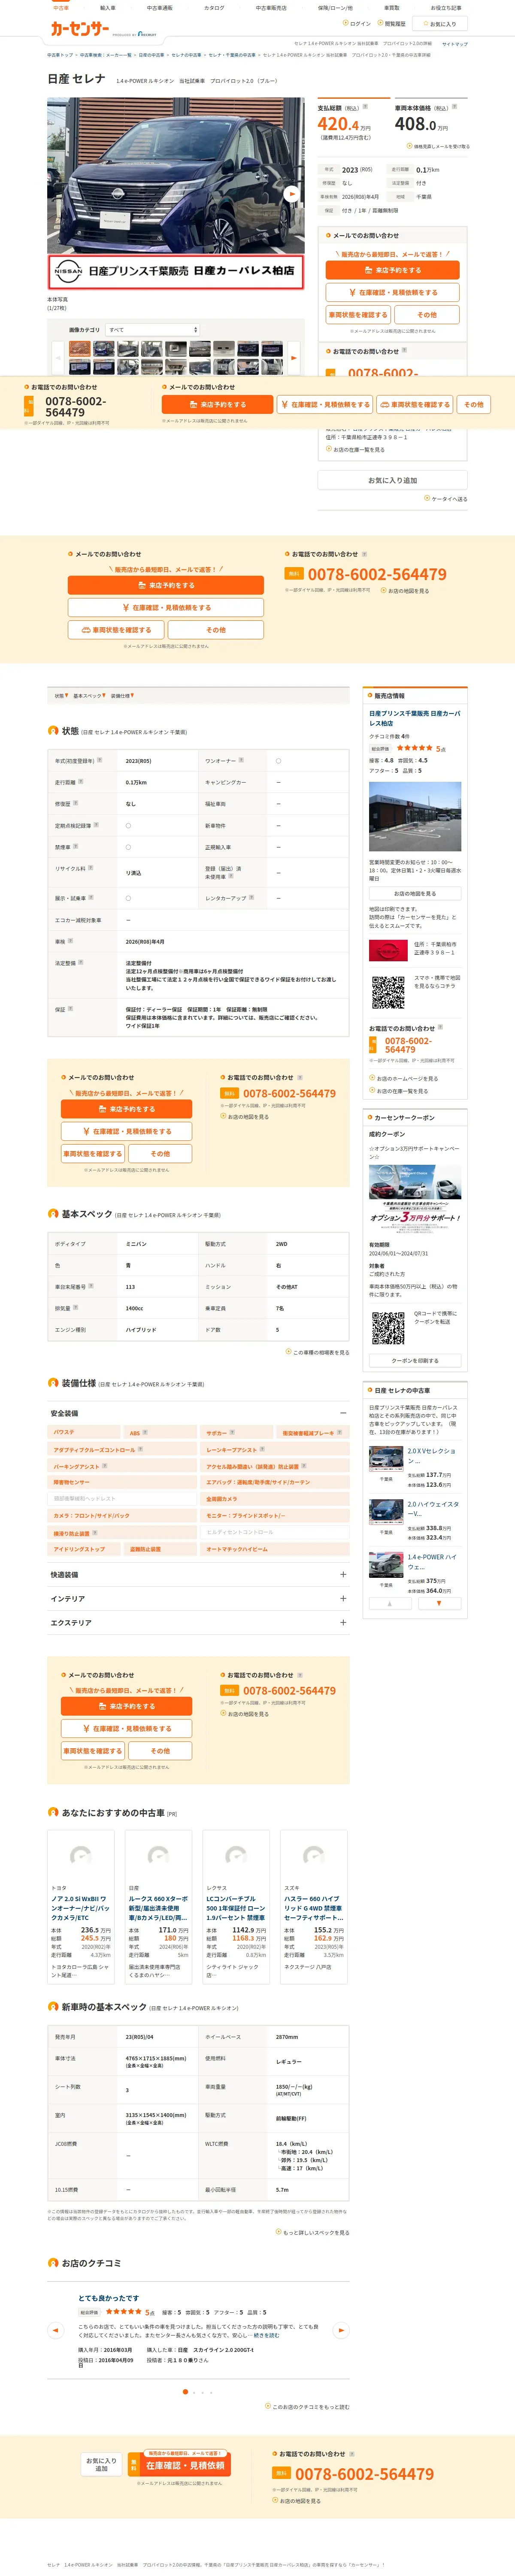Viewport: 515px width, 2576px height.
Task: Open 閲覧履歴 in the header
Action: pyautogui.click(x=392, y=23)
